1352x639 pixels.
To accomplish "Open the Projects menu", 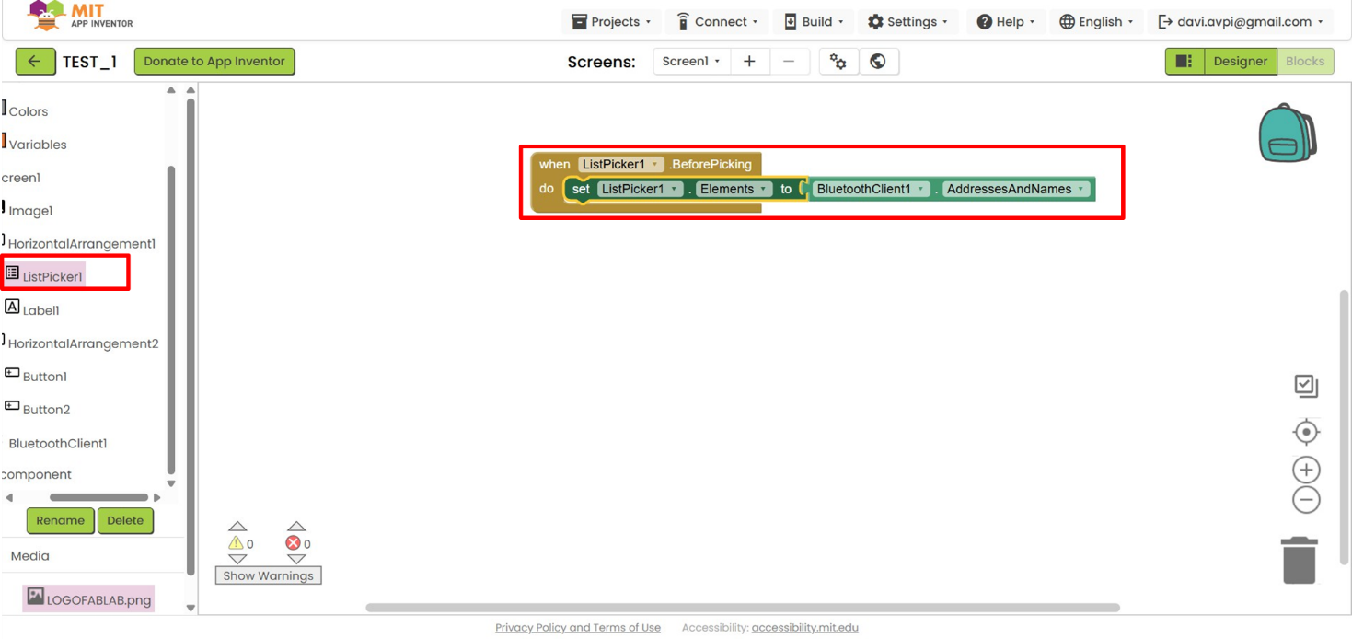I will [611, 21].
